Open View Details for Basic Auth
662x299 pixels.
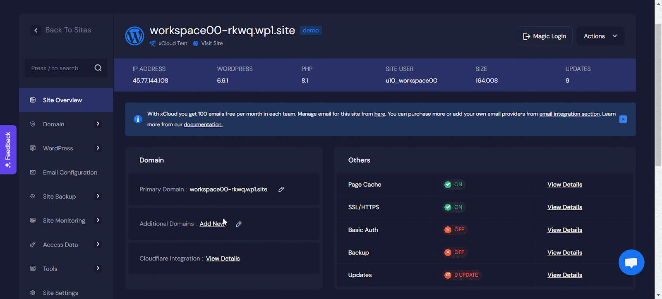pos(565,230)
